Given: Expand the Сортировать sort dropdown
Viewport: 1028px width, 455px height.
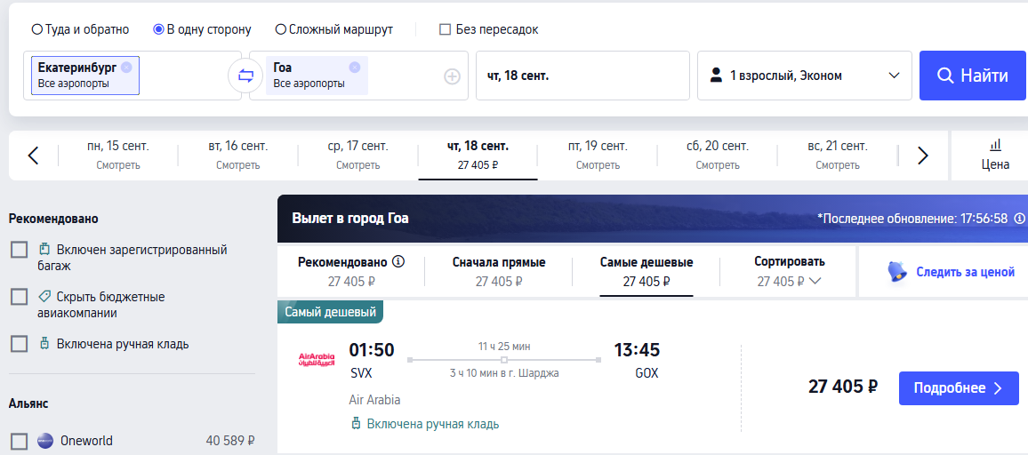Looking at the screenshot, I should [790, 271].
